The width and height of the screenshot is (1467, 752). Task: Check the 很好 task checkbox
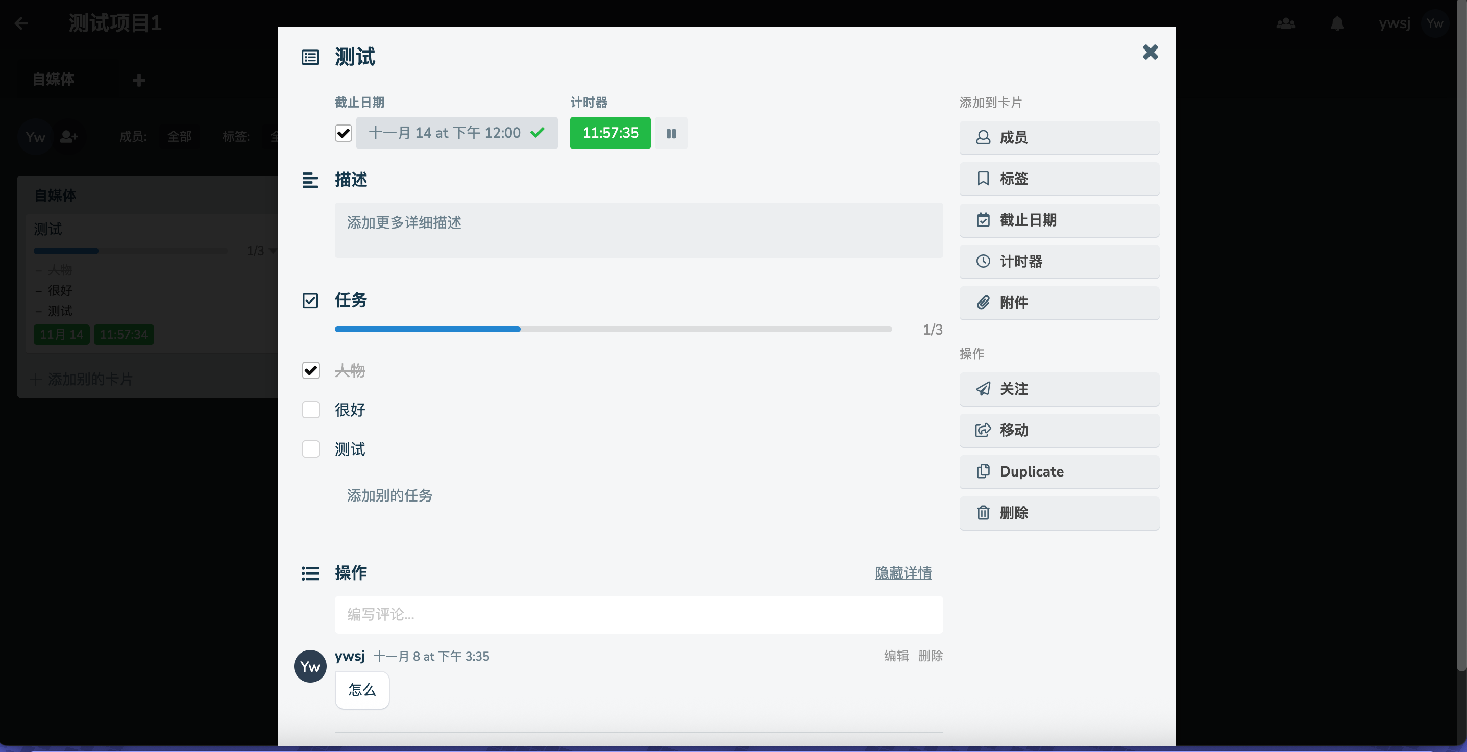click(311, 410)
